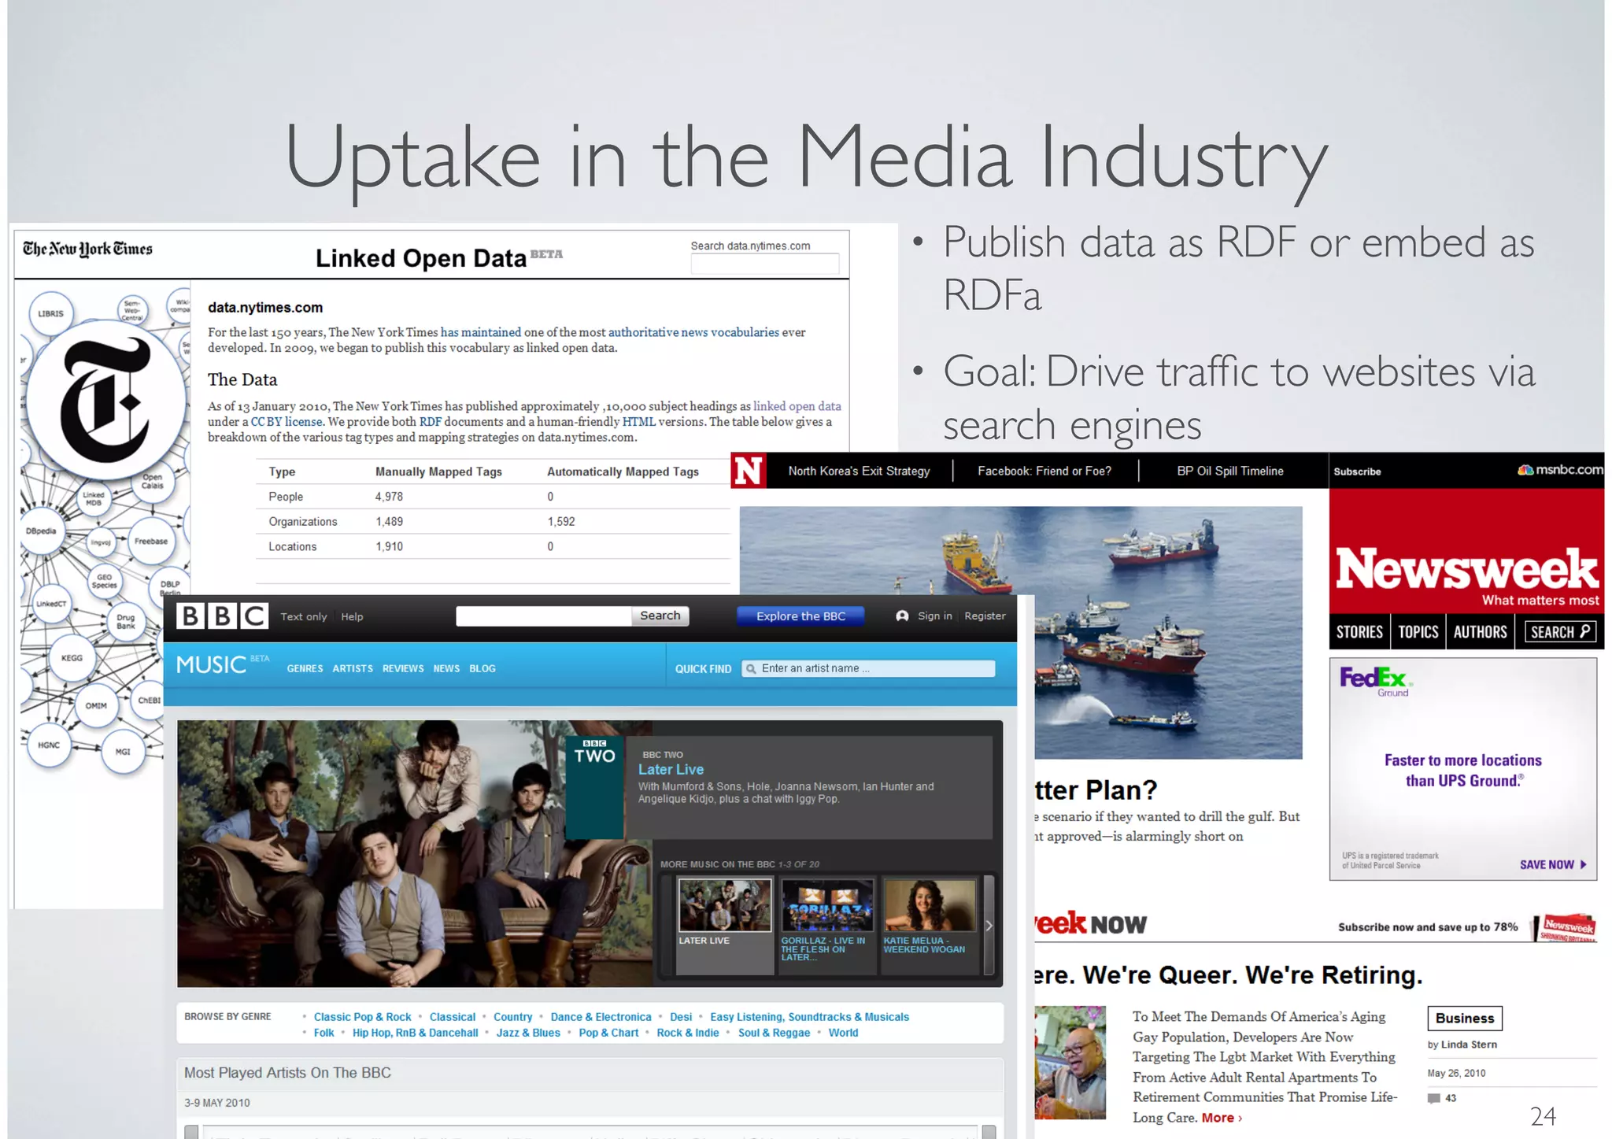Click the GEO Species diagram node
Image resolution: width=1612 pixels, height=1139 pixels.
coord(104,581)
